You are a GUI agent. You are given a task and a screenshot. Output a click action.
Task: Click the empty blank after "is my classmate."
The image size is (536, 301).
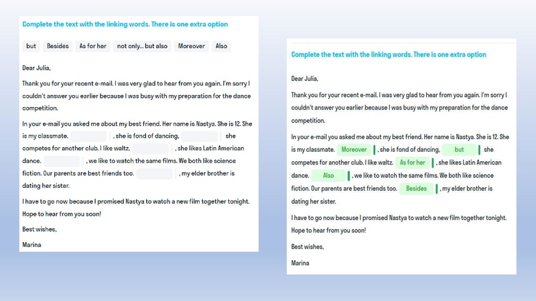click(89, 136)
